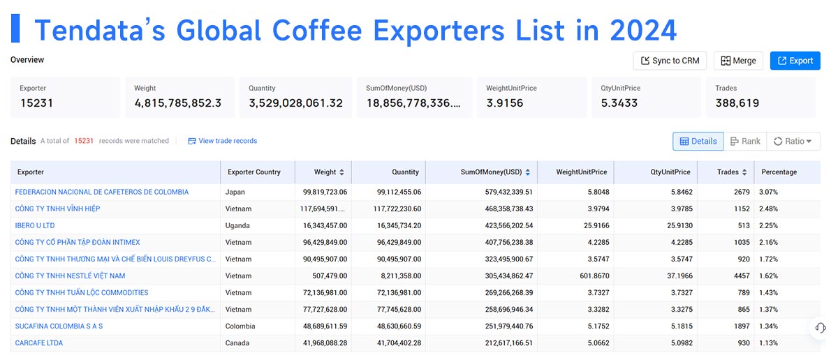Select the Exporter 15231 overview card
Image resolution: width=831 pixels, height=355 pixels.
pyautogui.click(x=65, y=98)
